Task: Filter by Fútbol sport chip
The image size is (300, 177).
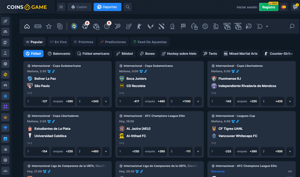Action: pyautogui.click(x=33, y=53)
